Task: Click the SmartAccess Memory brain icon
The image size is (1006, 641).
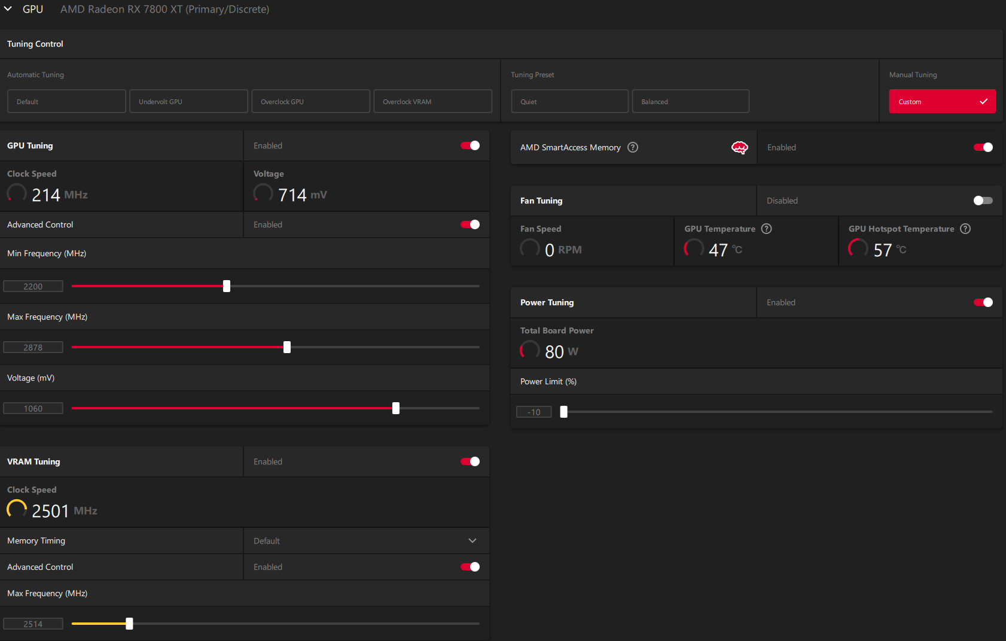Action: 740,147
